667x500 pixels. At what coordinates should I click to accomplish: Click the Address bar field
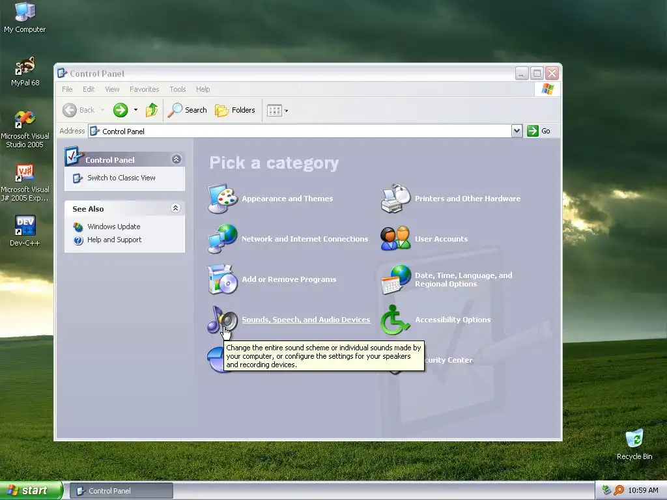coord(300,131)
